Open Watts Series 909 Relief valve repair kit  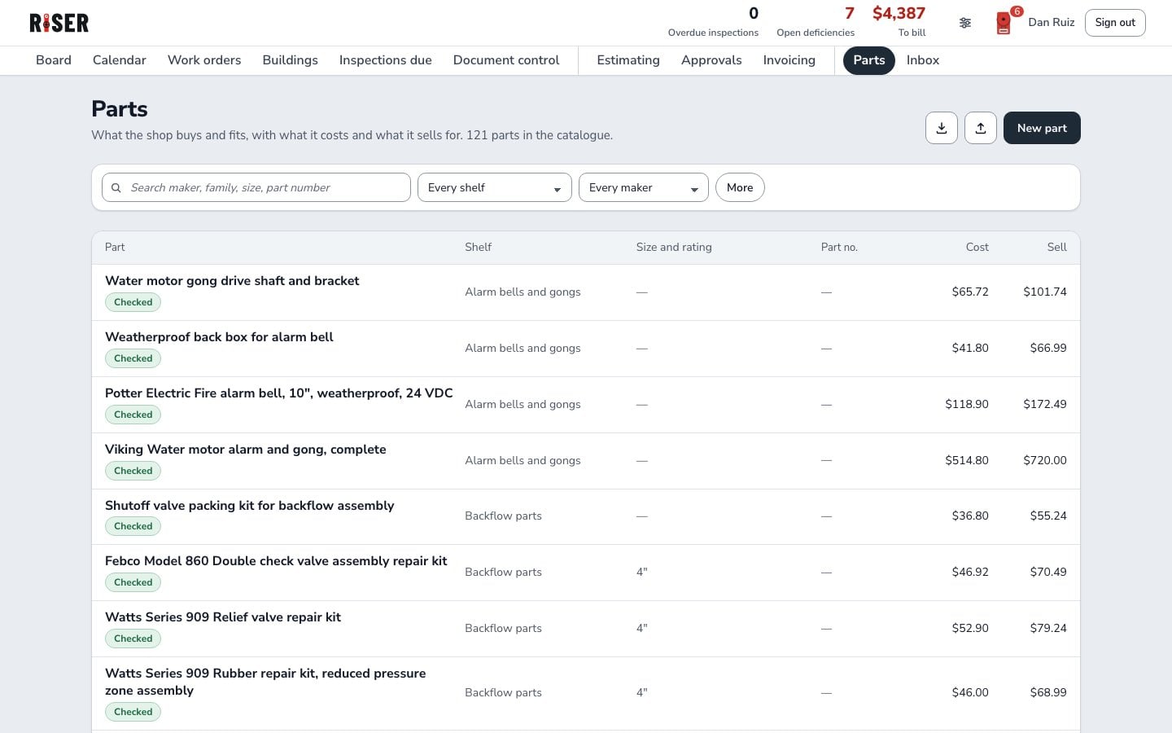pyautogui.click(x=223, y=617)
